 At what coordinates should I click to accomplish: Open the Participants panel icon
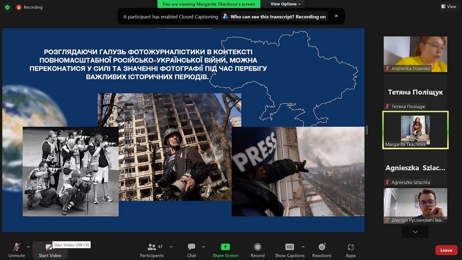point(152,247)
